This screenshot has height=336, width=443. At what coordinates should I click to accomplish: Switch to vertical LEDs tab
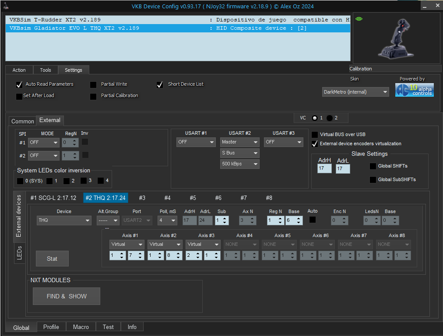click(x=19, y=253)
